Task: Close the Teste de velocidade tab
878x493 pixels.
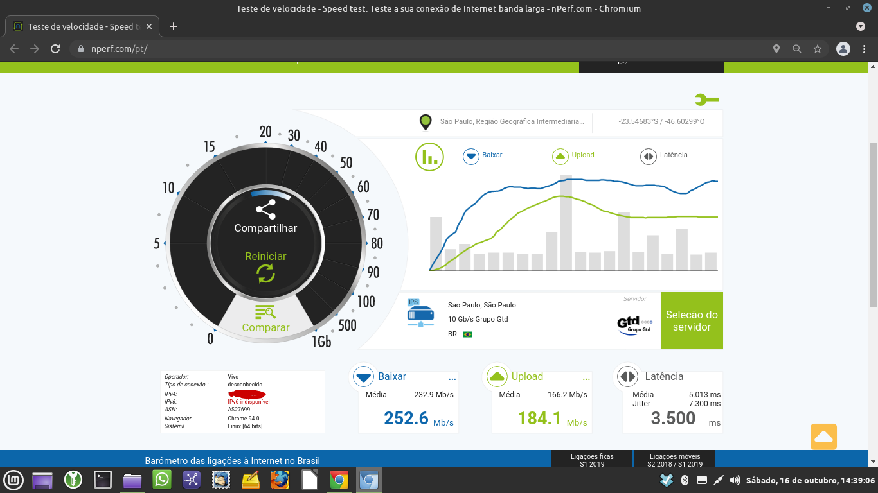Action: [150, 26]
